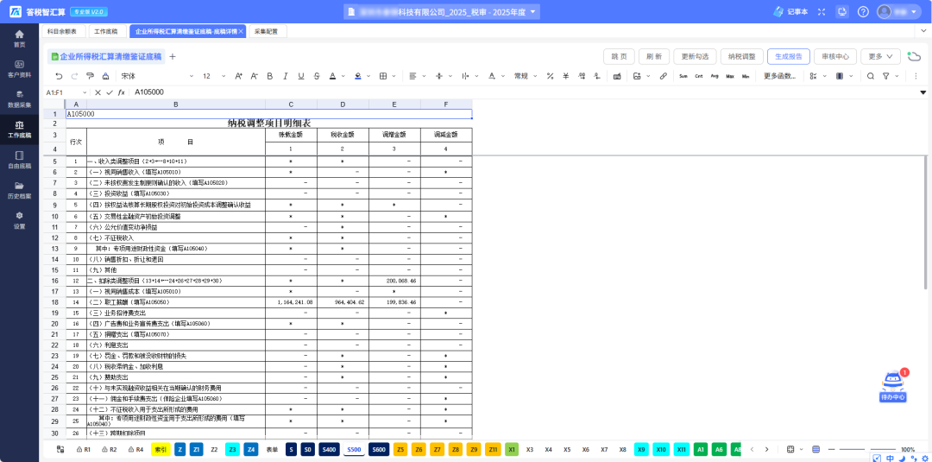The image size is (932, 462).
Task: Open 自由底稿 in the sidebar
Action: 20,160
